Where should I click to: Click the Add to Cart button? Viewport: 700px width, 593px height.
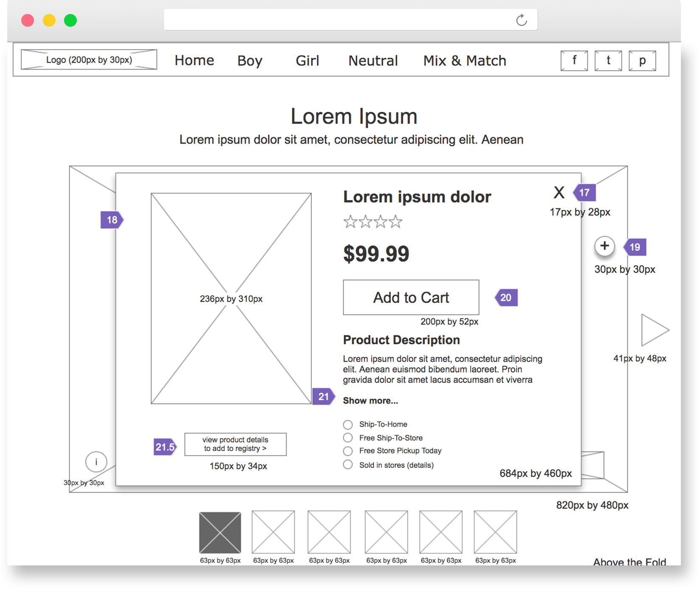(x=411, y=297)
